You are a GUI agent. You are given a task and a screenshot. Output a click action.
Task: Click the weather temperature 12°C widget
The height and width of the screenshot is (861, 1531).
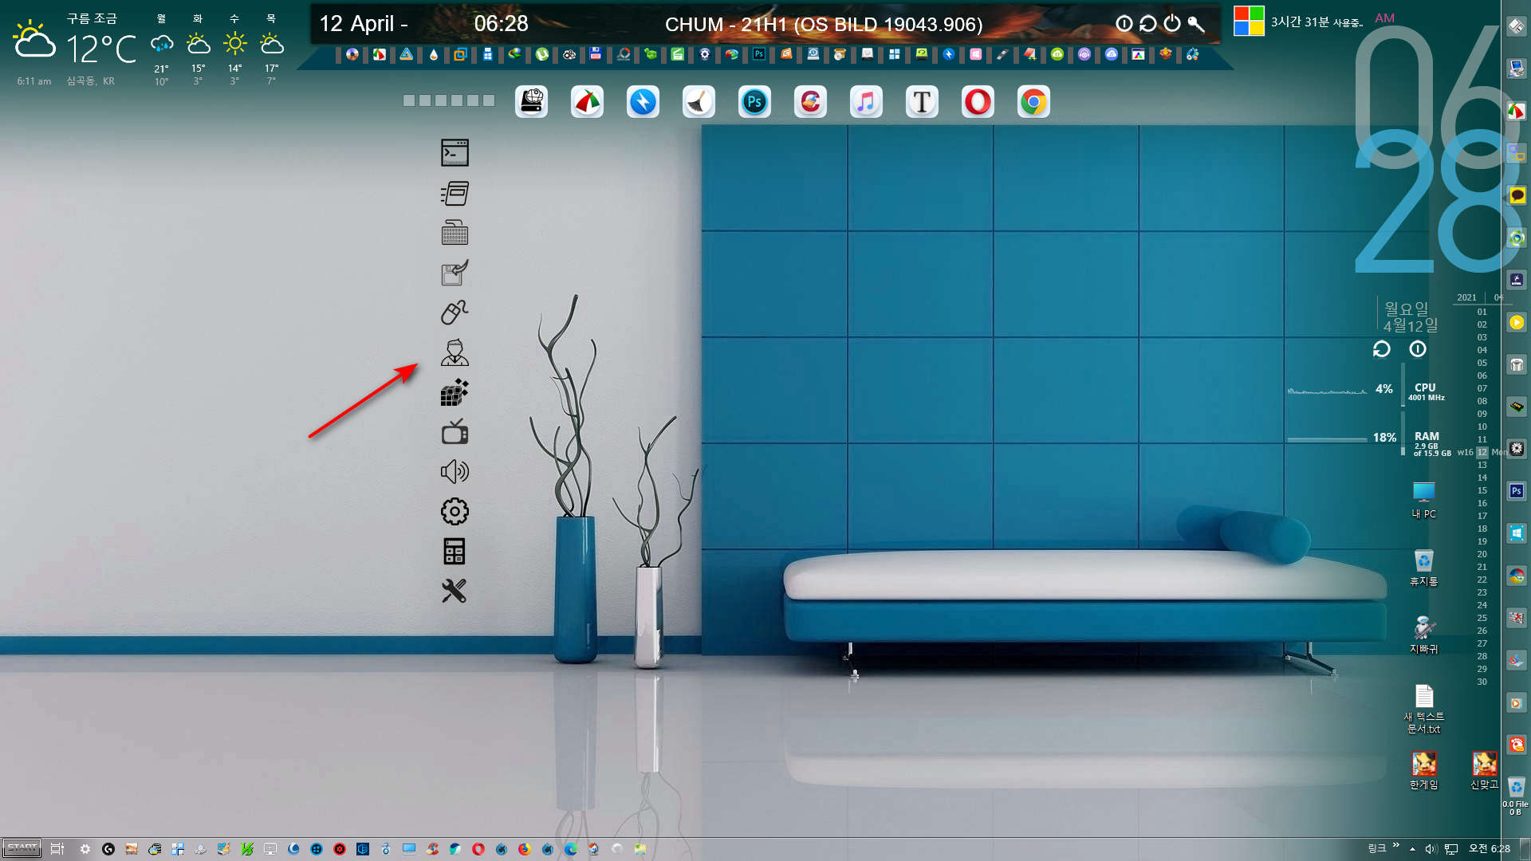pos(100,49)
